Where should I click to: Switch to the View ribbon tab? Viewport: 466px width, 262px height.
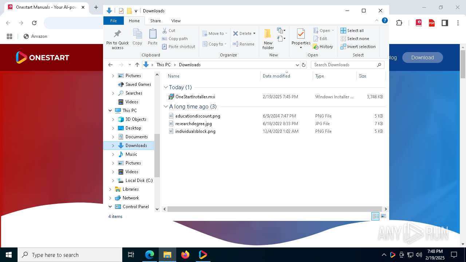point(176,21)
